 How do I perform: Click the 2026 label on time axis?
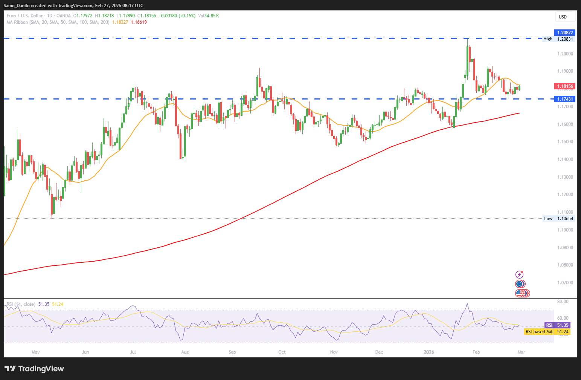[x=429, y=352]
